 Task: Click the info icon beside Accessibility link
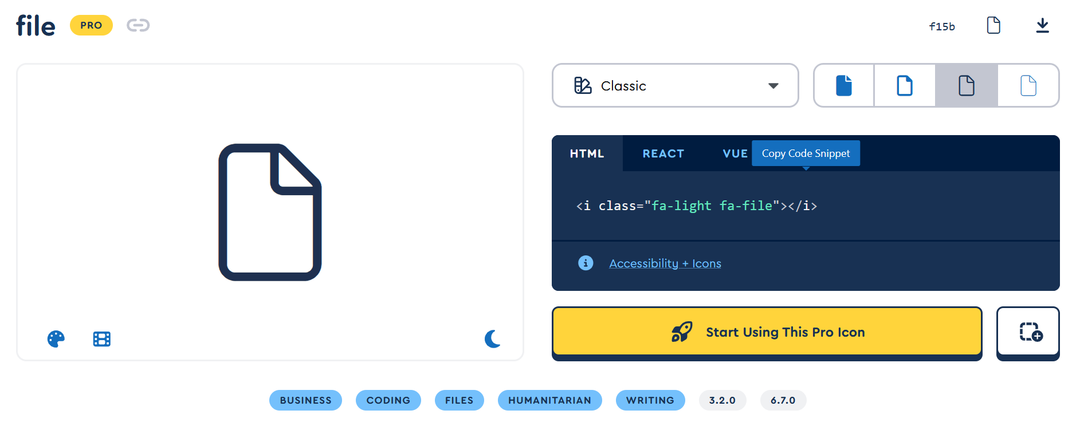[x=585, y=263]
